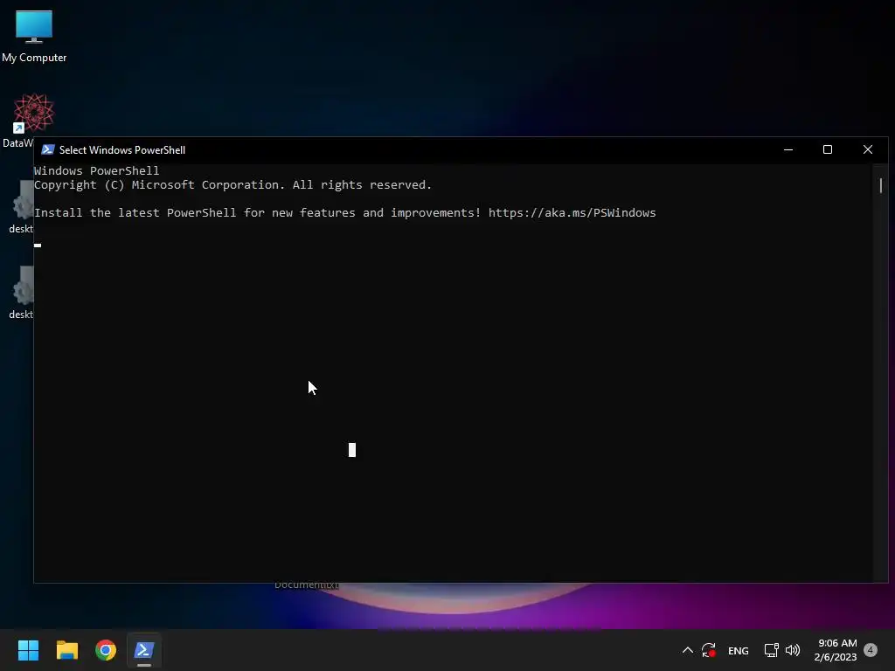This screenshot has width=895, height=671.
Task: Select the upper deskt gear file icon on the desktop
Action: (x=24, y=207)
